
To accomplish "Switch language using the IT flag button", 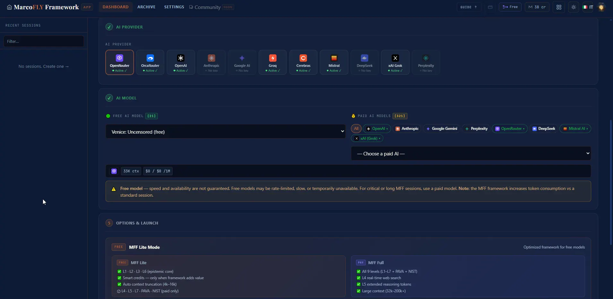I will click(588, 7).
